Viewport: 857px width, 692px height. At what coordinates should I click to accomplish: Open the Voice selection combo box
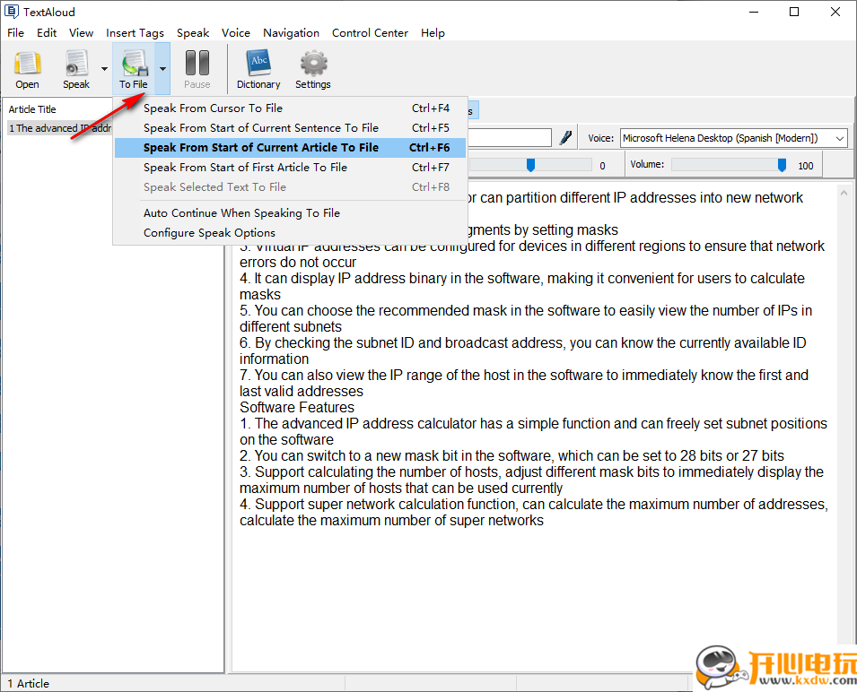733,138
